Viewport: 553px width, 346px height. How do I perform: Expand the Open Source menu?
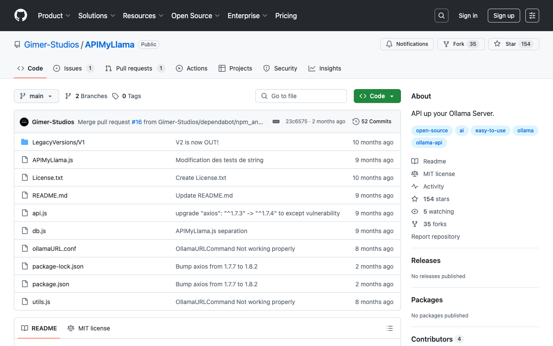pyautogui.click(x=196, y=16)
